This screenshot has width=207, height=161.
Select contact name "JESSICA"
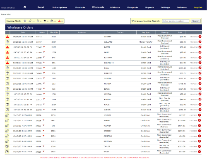tap(107, 115)
